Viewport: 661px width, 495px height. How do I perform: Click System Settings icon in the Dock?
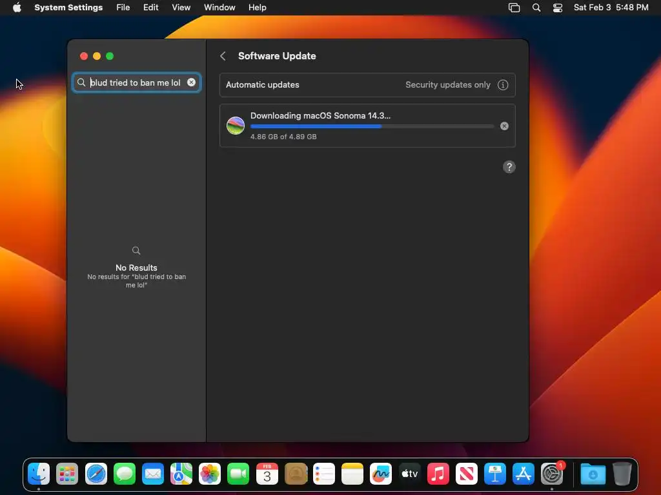(x=552, y=474)
